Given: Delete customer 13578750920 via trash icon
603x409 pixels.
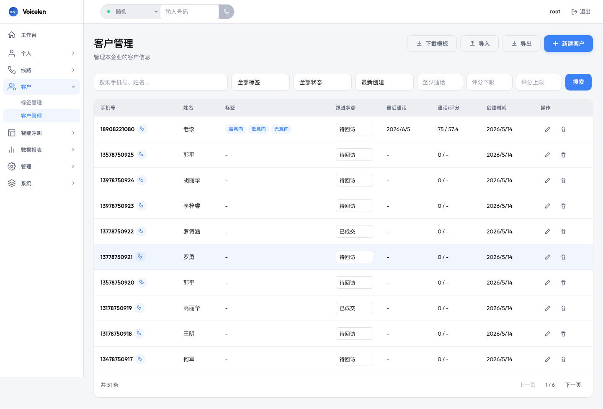Looking at the screenshot, I should click(563, 282).
